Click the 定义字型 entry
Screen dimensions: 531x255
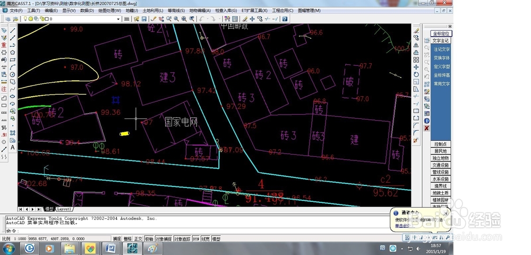click(x=442, y=67)
